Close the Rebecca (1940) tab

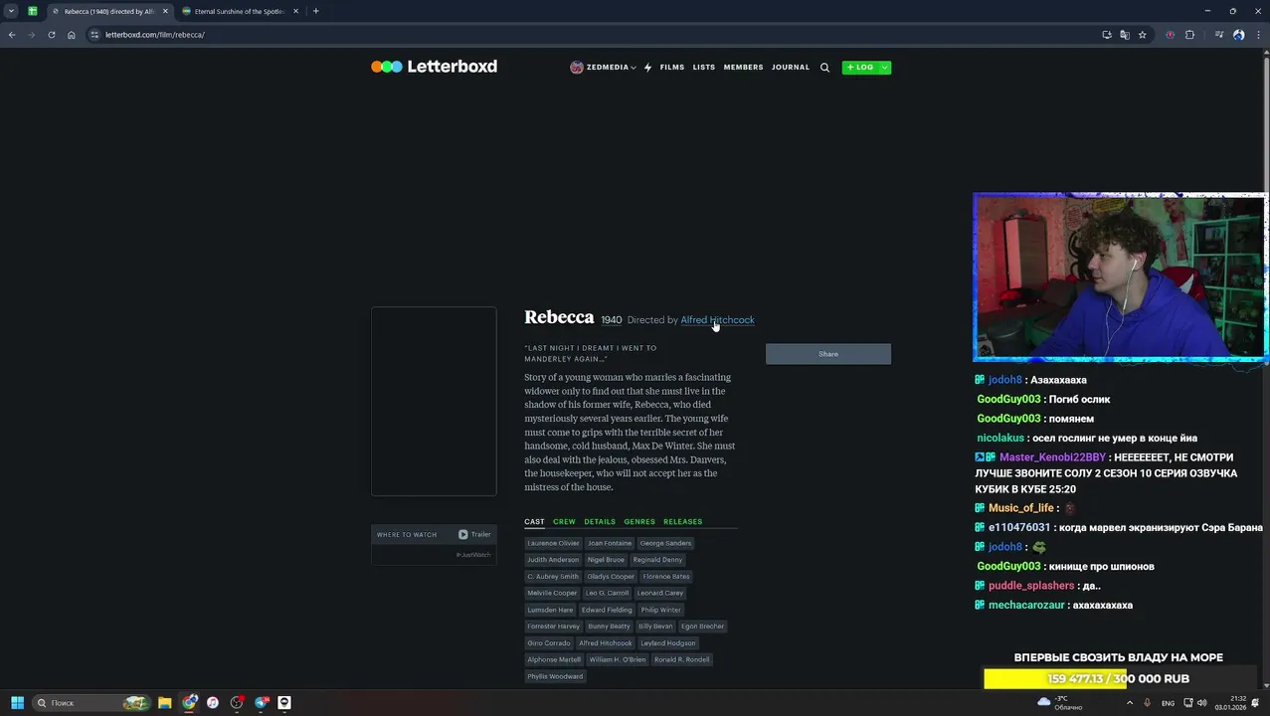coord(165,11)
